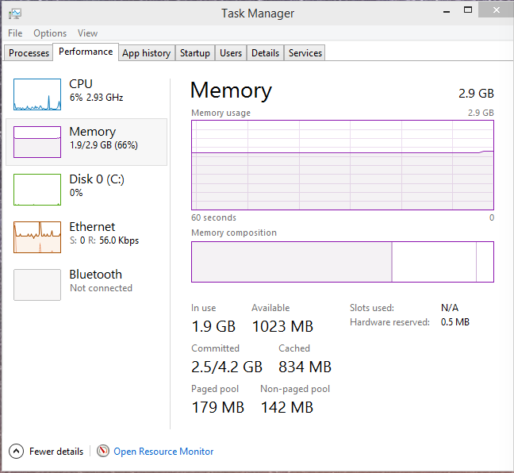
Task: Switch to the Services tab
Action: click(305, 53)
